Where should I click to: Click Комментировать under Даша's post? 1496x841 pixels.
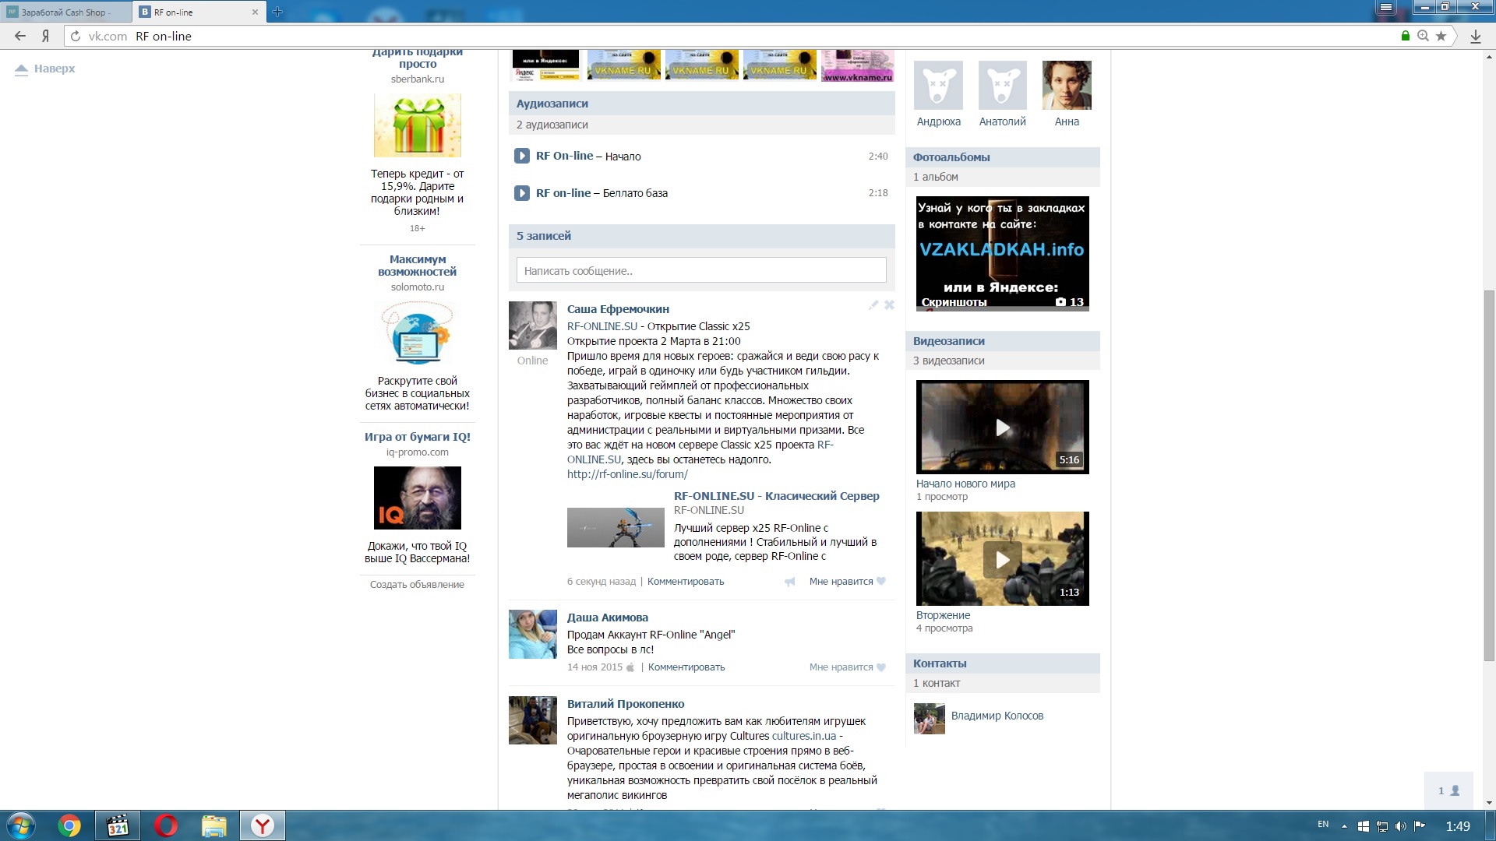tap(686, 667)
